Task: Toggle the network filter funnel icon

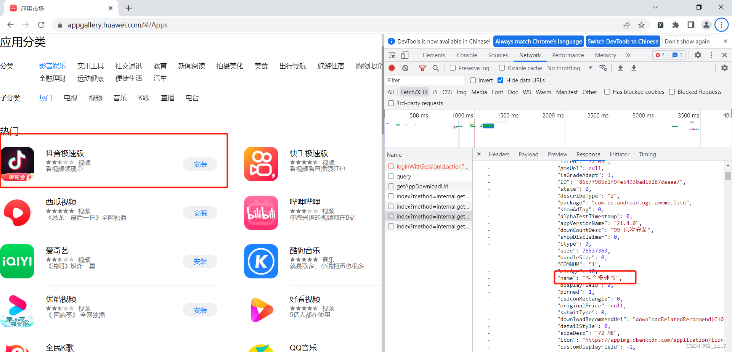Action: coord(422,68)
